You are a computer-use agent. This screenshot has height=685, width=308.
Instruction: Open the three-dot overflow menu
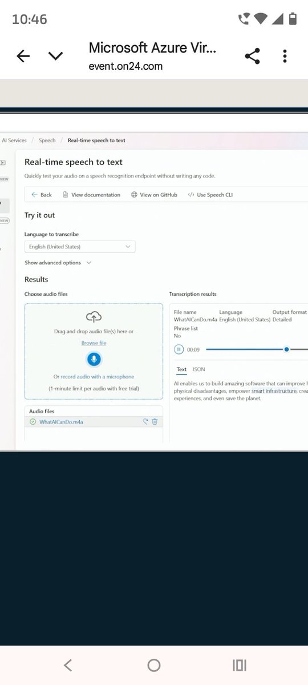tap(285, 56)
